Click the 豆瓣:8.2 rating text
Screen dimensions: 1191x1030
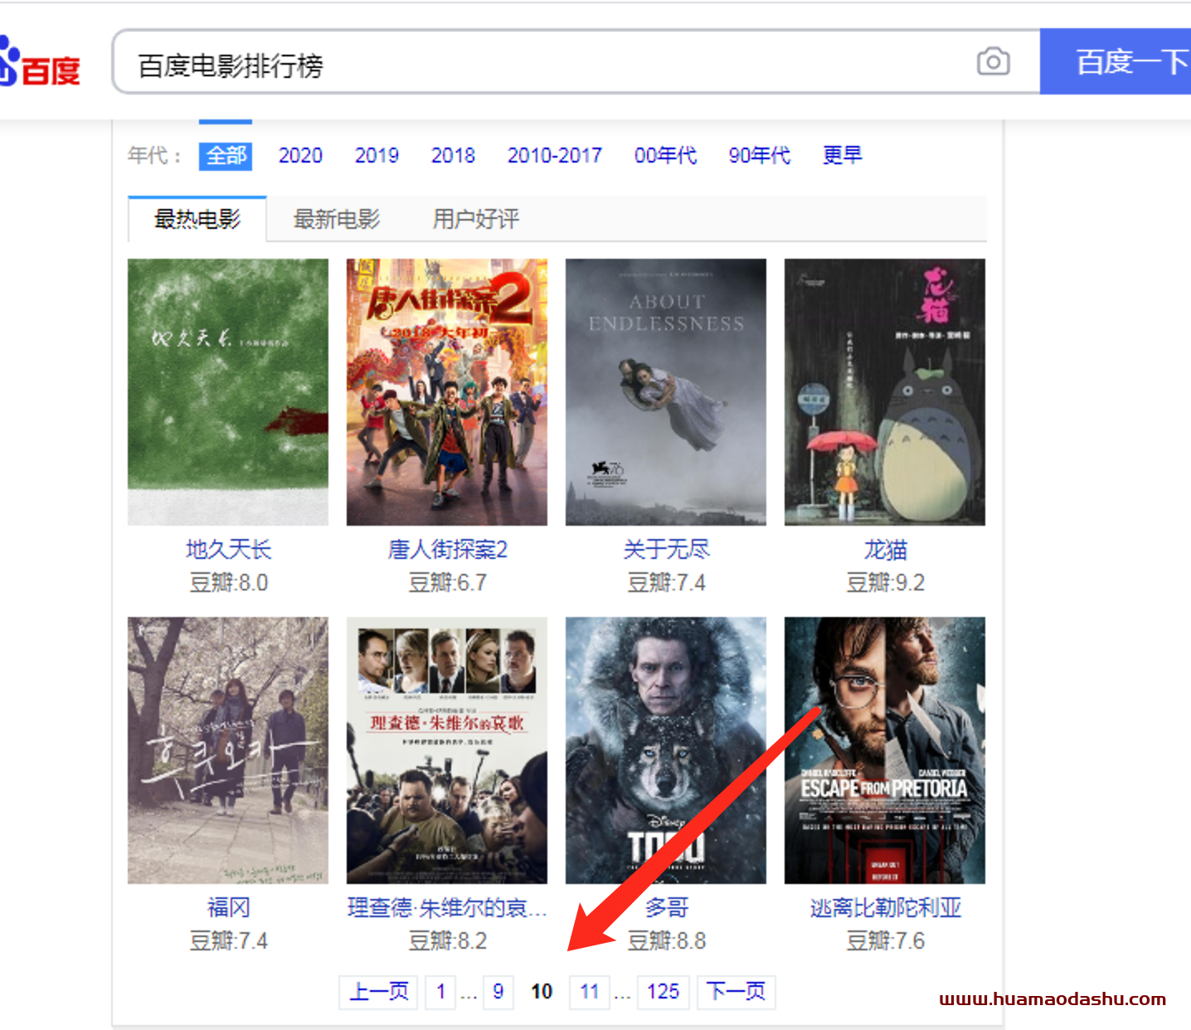tap(447, 941)
